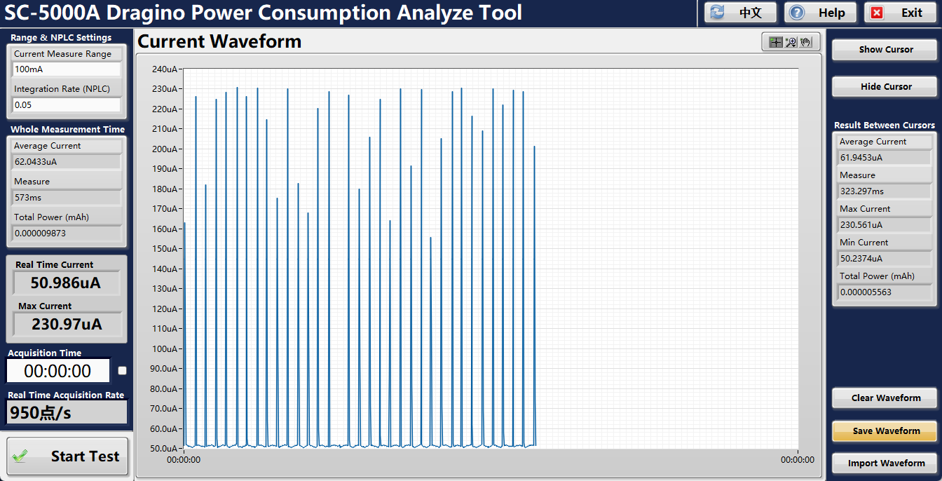Screen dimensions: 942x481
Task: Click the left 00:00:00 X-axis label
Action: click(184, 461)
